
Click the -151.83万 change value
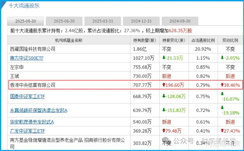tap(174, 110)
